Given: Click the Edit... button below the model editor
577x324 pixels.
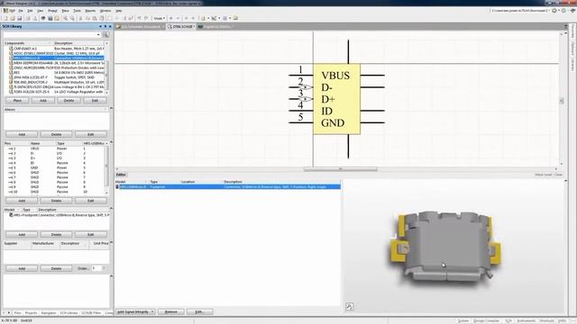Looking at the screenshot, I should tap(199, 312).
